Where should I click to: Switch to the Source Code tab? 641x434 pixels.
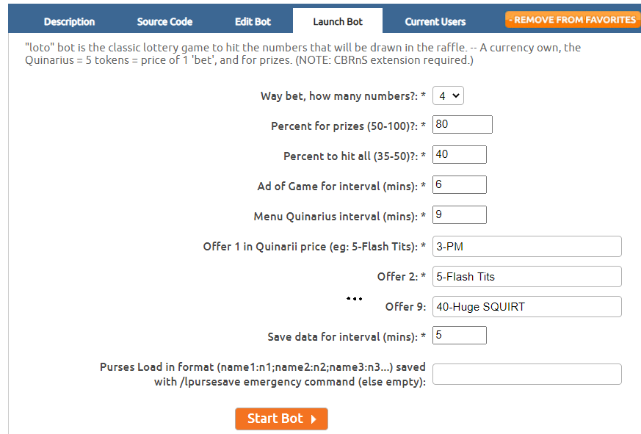pyautogui.click(x=164, y=21)
